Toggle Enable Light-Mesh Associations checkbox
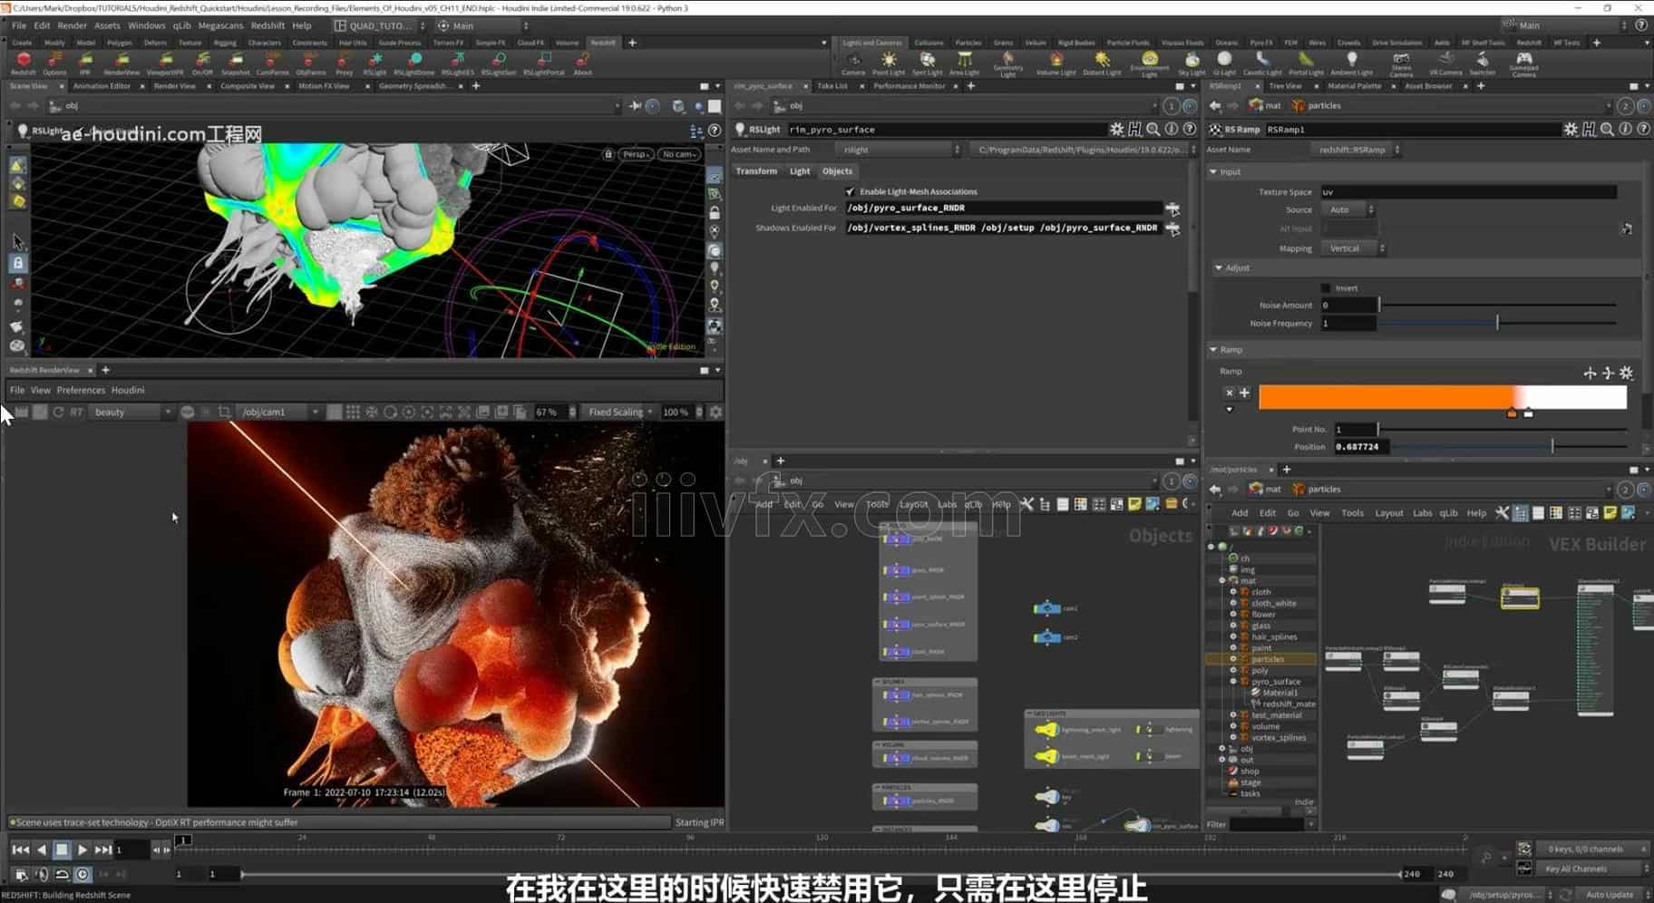 click(x=850, y=191)
